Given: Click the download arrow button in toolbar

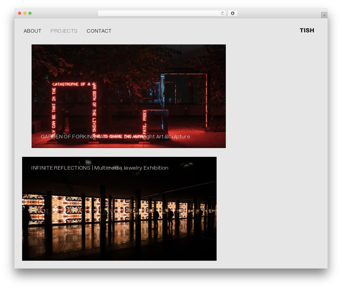Looking at the screenshot, I should (233, 13).
